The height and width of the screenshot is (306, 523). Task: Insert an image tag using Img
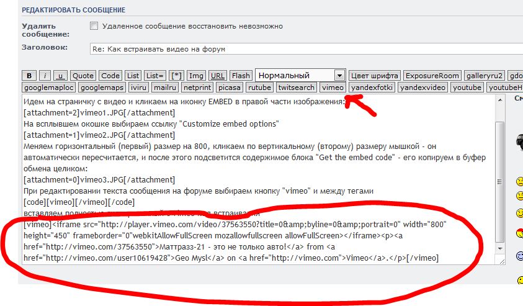(196, 76)
